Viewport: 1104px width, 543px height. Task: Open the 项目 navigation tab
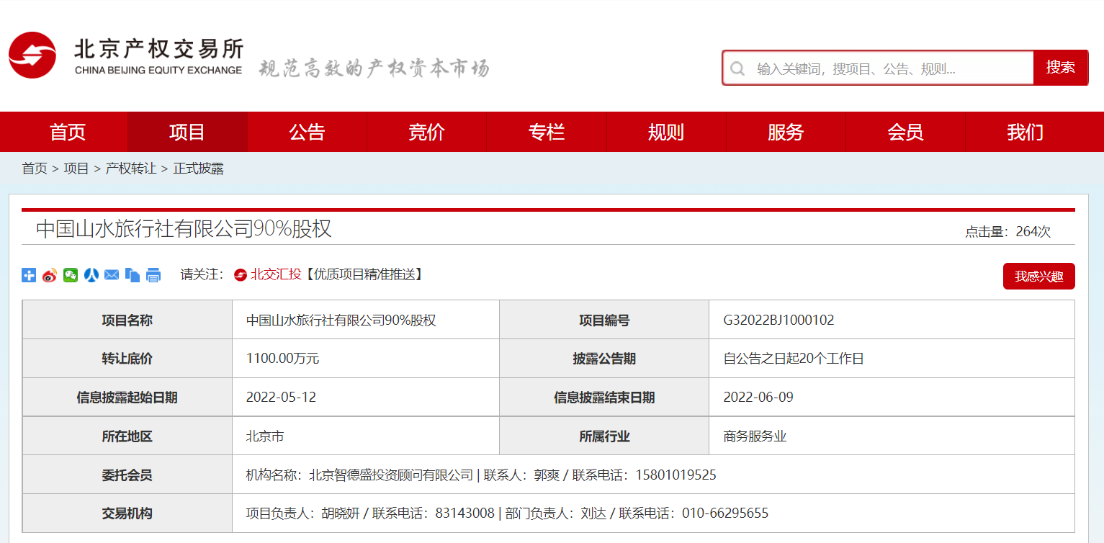187,132
